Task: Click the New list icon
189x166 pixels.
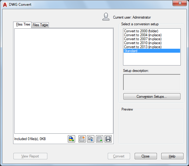Action: tap(82, 139)
